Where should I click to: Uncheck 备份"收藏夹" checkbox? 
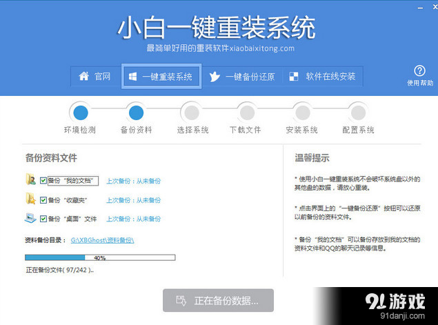click(x=43, y=200)
